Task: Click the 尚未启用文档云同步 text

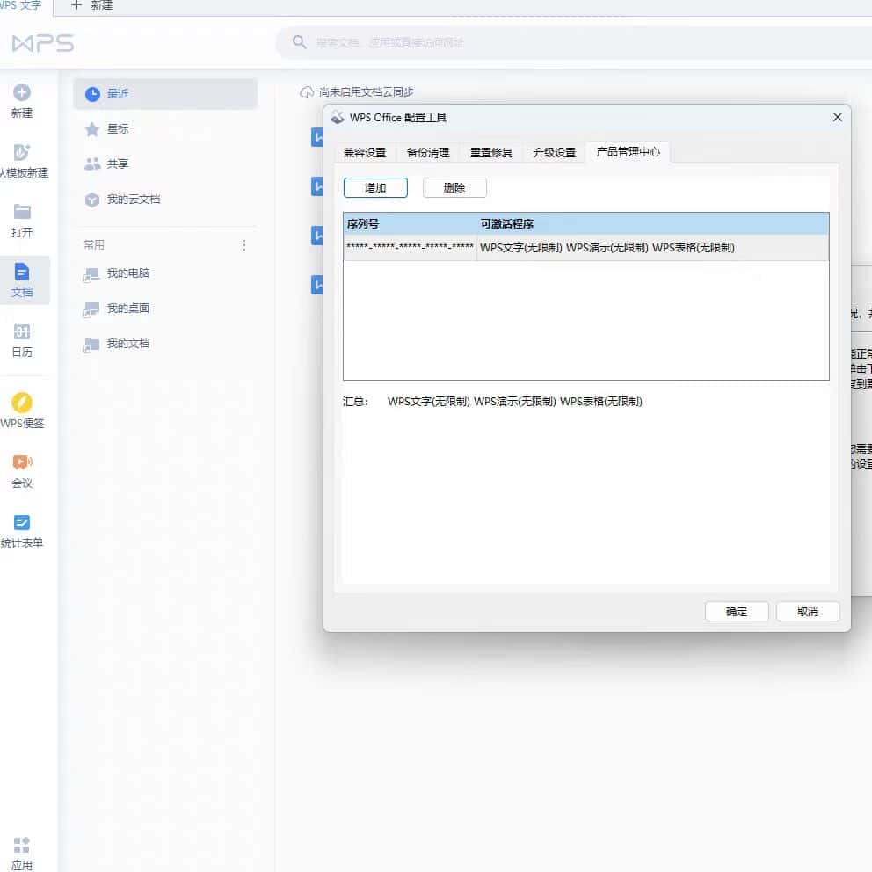Action: tap(367, 92)
